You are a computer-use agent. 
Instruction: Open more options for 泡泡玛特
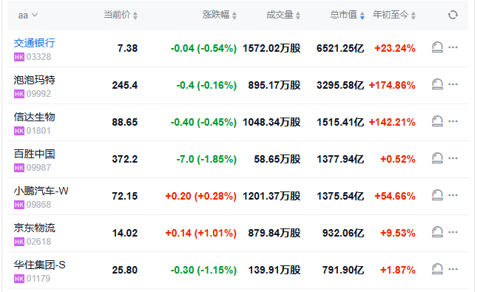pyautogui.click(x=453, y=84)
